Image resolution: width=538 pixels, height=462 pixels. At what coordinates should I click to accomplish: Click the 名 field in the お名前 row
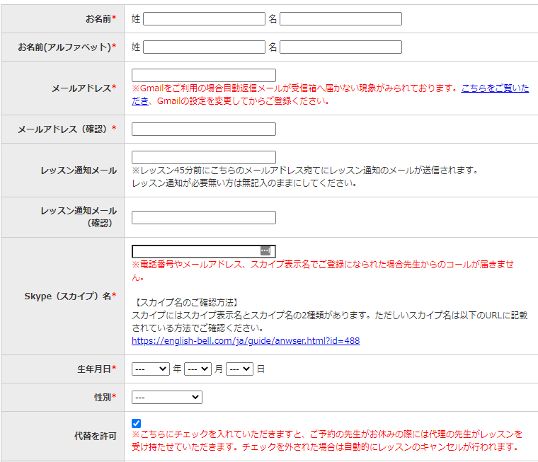tap(340, 19)
